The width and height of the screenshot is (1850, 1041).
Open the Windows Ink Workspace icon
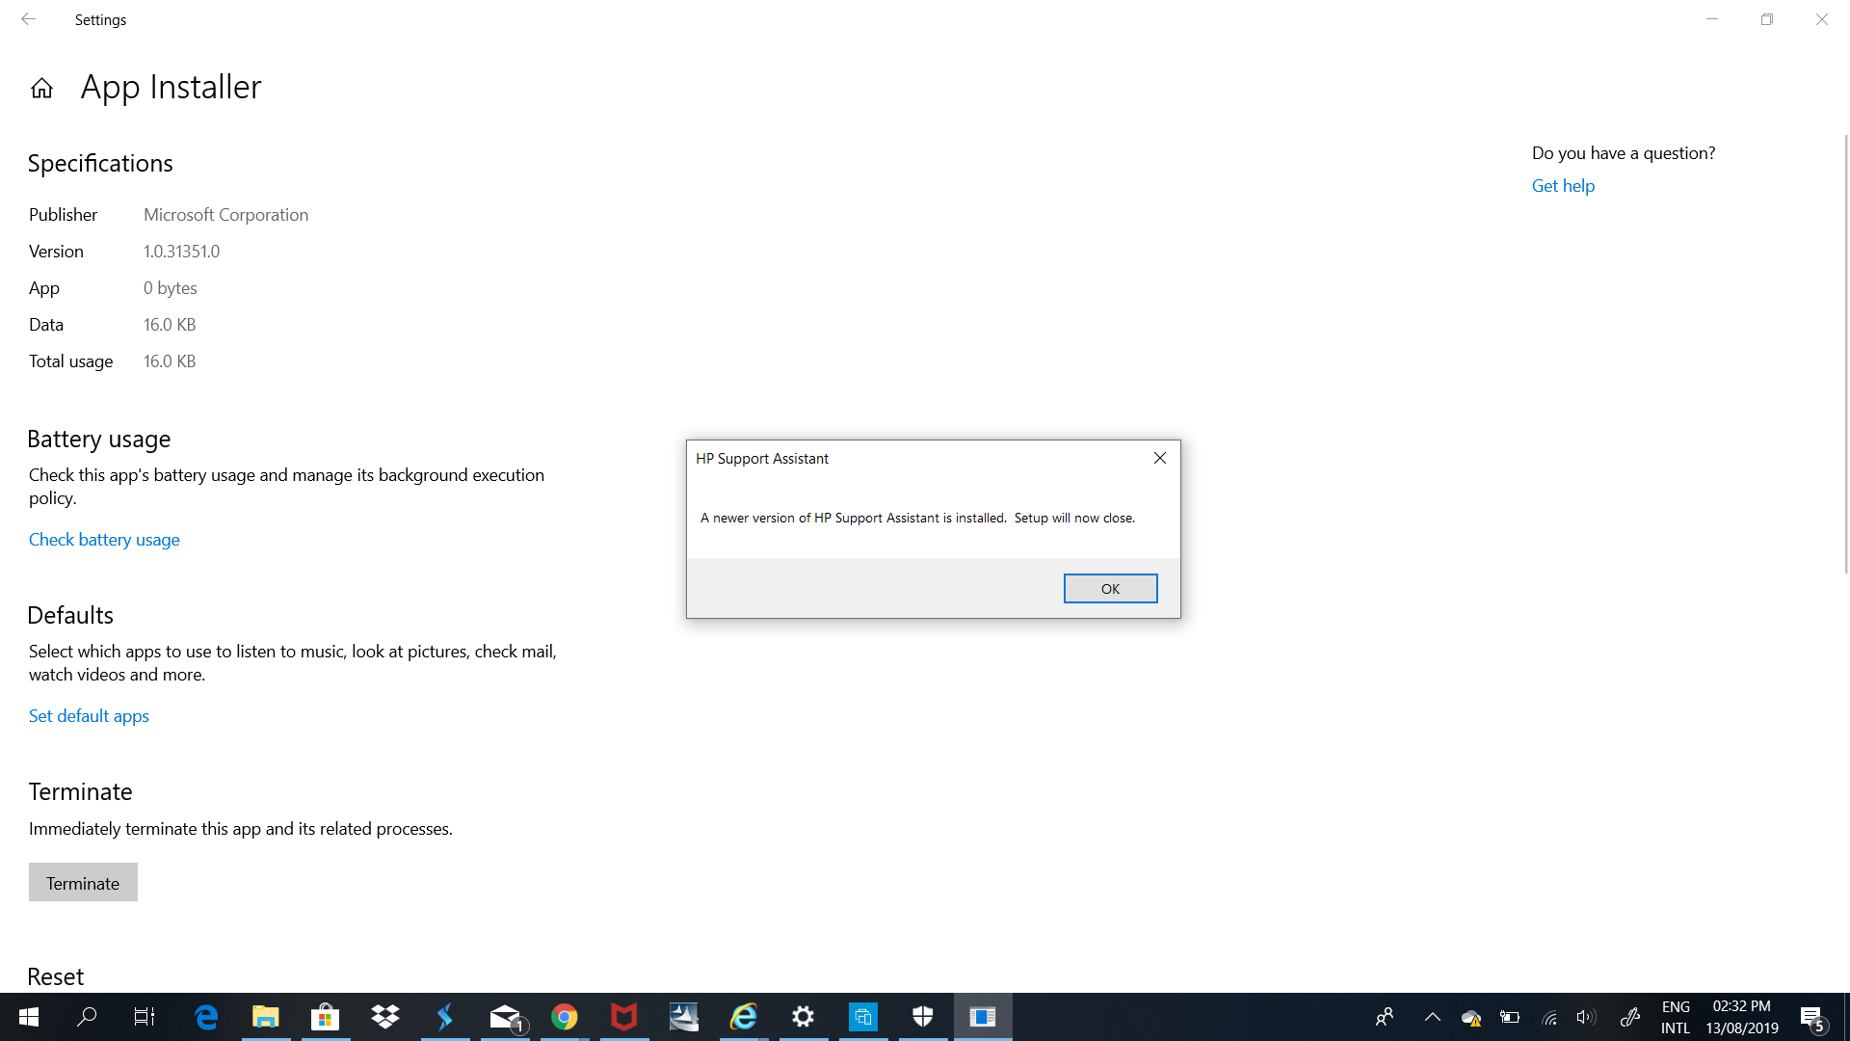[1630, 1017]
